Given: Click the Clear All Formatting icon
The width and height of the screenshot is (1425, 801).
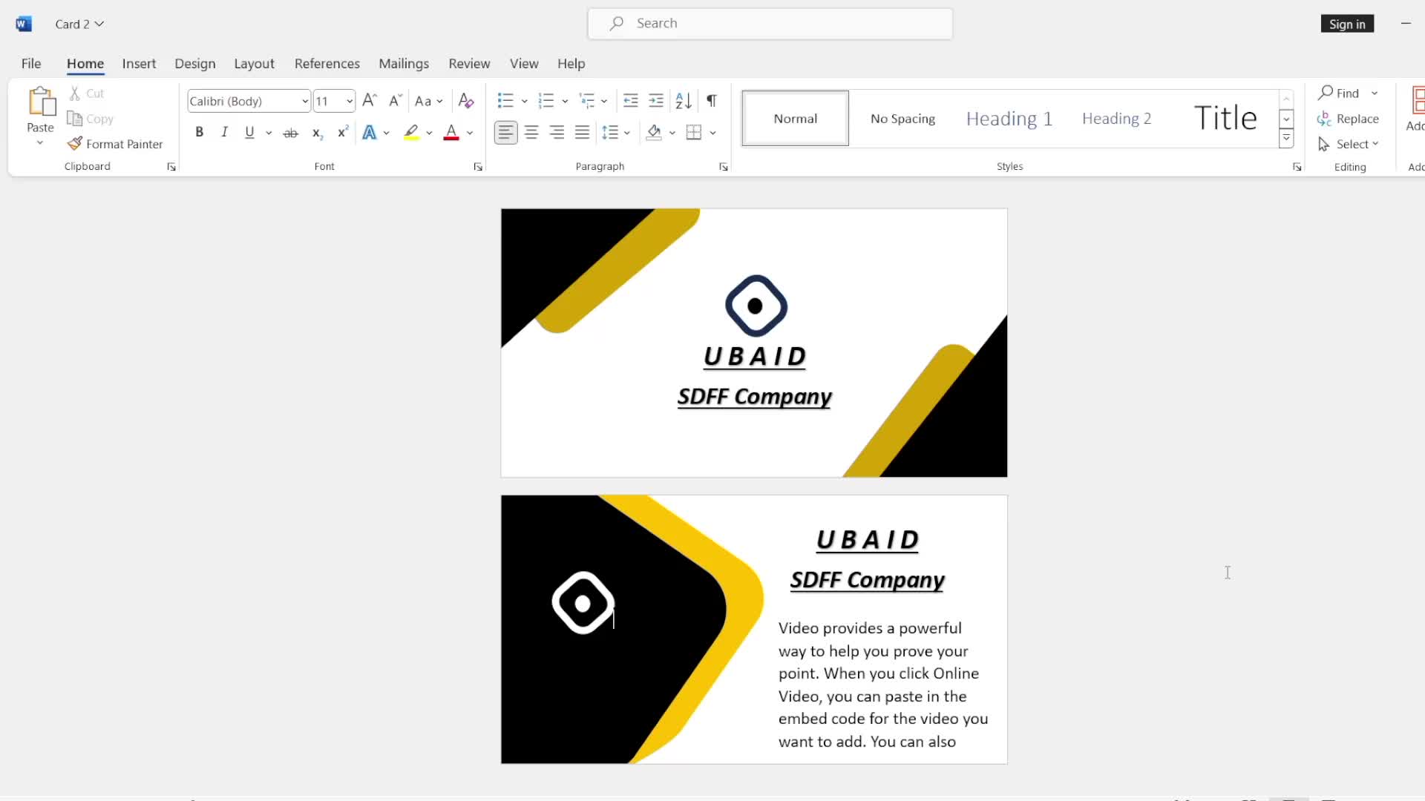Looking at the screenshot, I should click(466, 101).
